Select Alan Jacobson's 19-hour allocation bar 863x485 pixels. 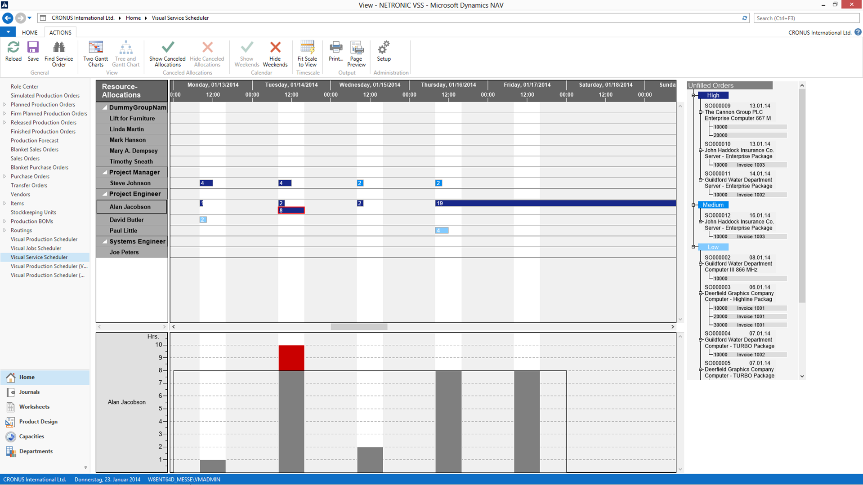(555, 204)
